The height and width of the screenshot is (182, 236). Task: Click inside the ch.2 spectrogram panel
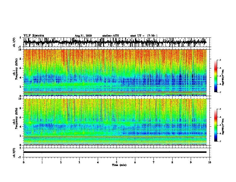pyautogui.click(x=115, y=122)
